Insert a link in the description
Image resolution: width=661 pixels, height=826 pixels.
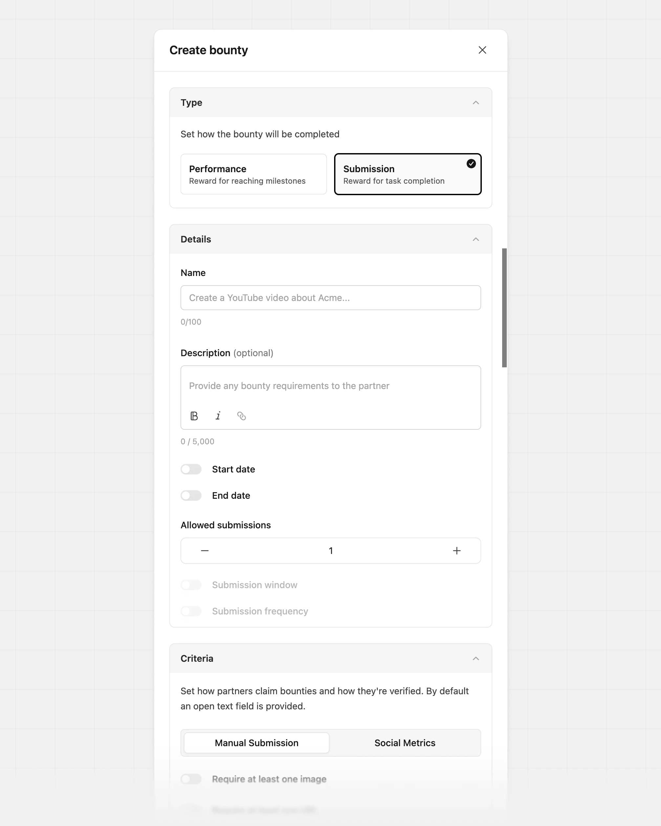click(242, 416)
